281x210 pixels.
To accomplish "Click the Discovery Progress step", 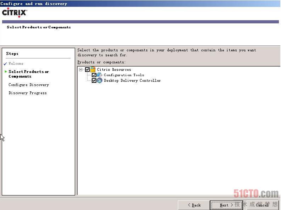I will click(x=28, y=93).
